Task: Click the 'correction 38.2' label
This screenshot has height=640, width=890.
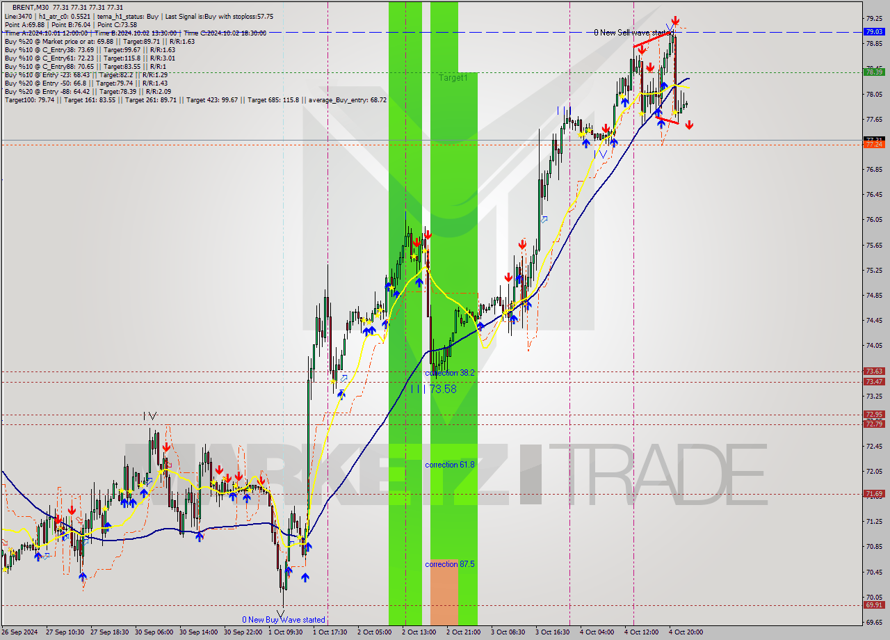Action: pos(450,373)
